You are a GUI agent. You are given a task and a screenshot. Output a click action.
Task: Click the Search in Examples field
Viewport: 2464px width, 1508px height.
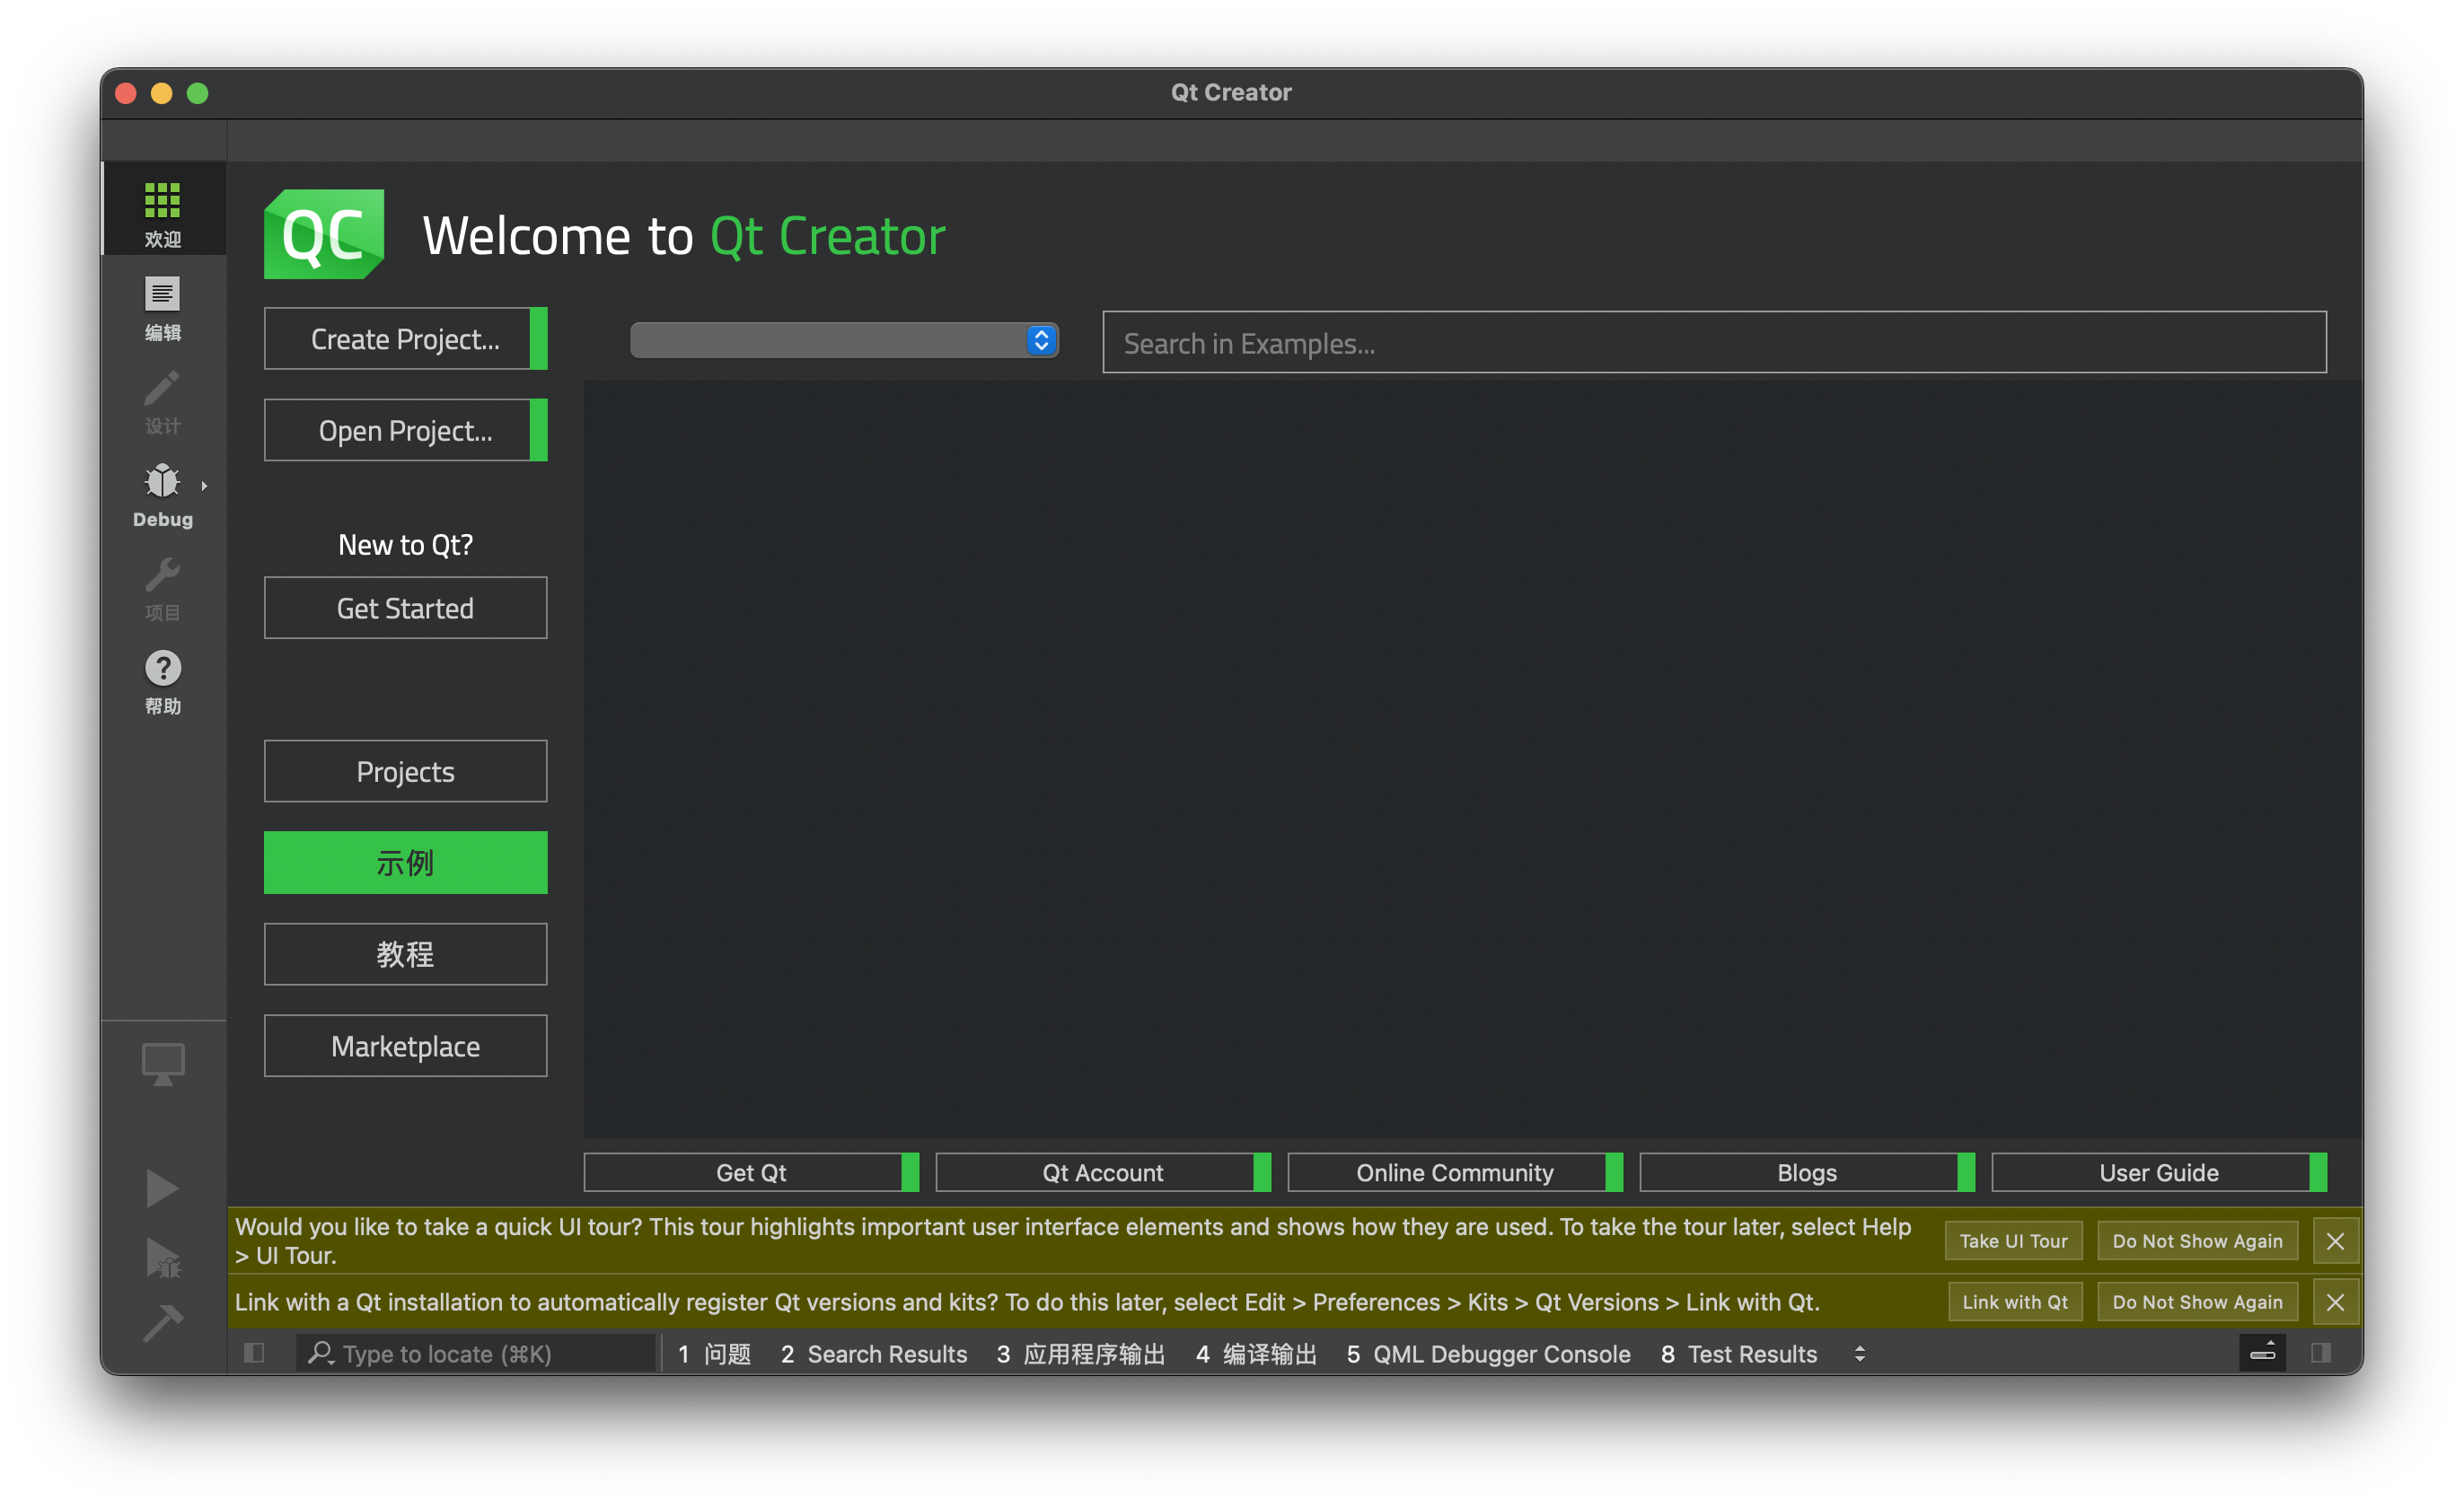point(1714,343)
